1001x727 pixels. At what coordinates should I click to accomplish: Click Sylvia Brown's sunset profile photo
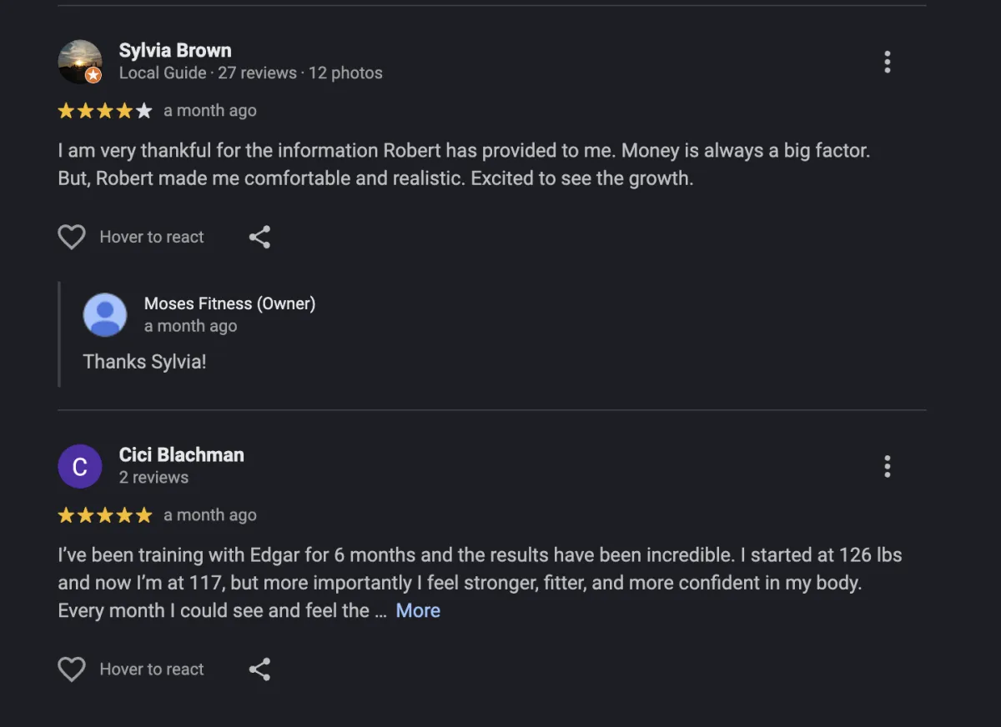click(x=80, y=62)
